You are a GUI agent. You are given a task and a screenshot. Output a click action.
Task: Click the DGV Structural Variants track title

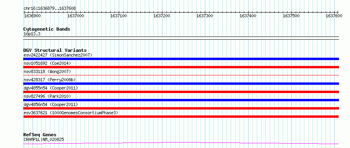click(55, 50)
